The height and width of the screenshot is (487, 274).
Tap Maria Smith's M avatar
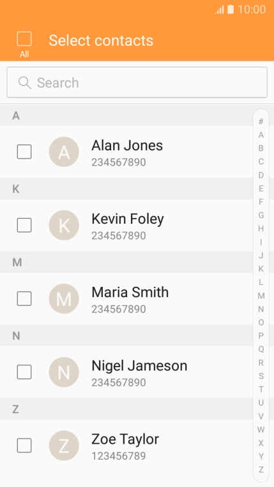64,298
